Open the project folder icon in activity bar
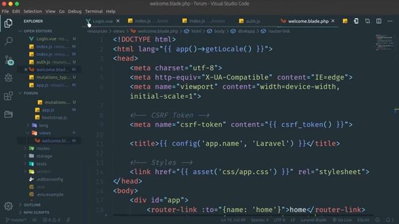Screen dimensions: 399x224 (8, 114)
